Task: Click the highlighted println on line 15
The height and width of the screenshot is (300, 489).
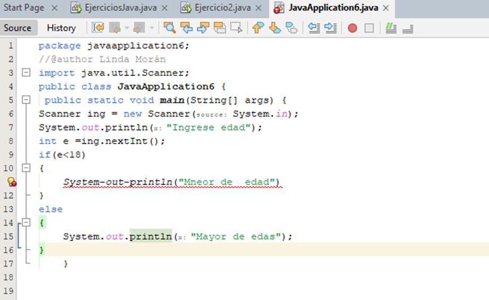Action: pos(151,236)
